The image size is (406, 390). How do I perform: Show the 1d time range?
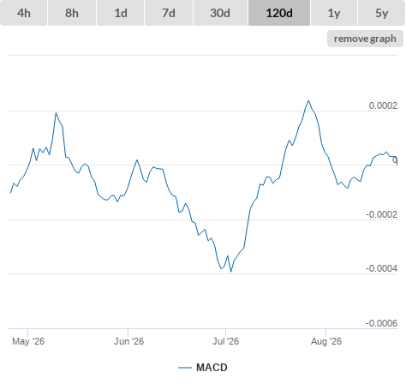pyautogui.click(x=121, y=13)
